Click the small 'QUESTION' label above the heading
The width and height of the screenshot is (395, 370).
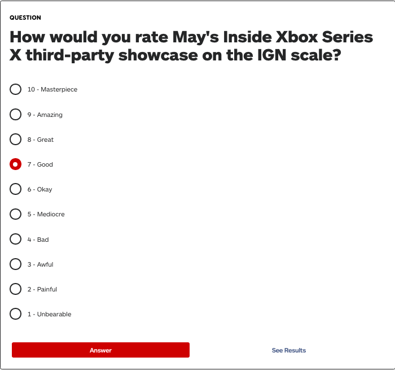coord(25,18)
